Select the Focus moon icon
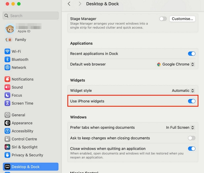This screenshot has height=173, width=204. point(7,95)
